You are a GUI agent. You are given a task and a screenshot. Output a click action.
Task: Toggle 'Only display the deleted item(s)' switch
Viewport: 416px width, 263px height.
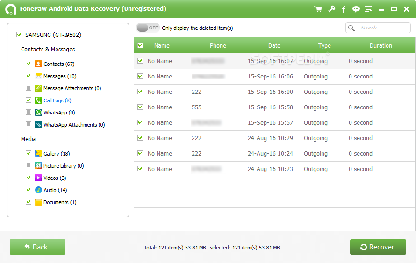(x=148, y=28)
